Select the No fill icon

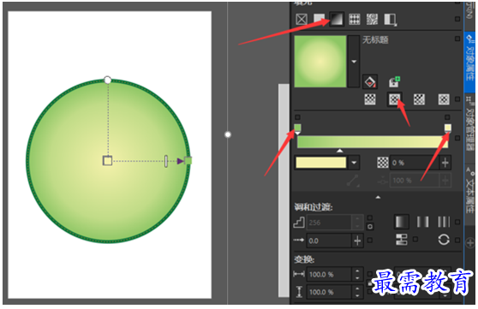[x=302, y=20]
